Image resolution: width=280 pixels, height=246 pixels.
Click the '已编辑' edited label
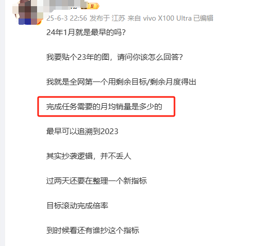pyautogui.click(x=203, y=18)
